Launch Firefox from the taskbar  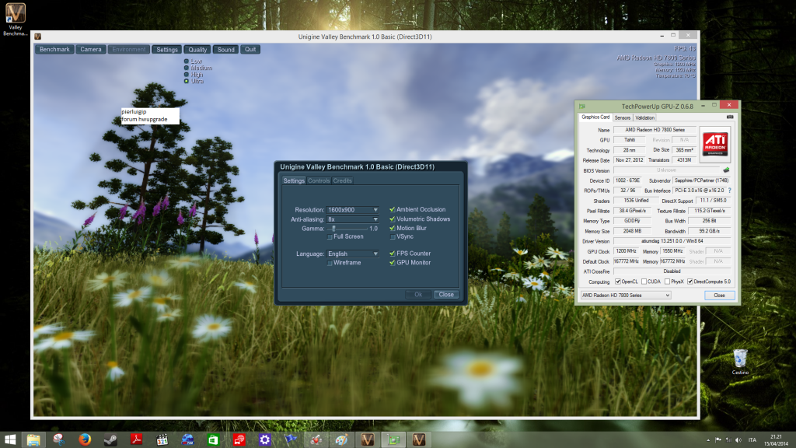[83, 439]
